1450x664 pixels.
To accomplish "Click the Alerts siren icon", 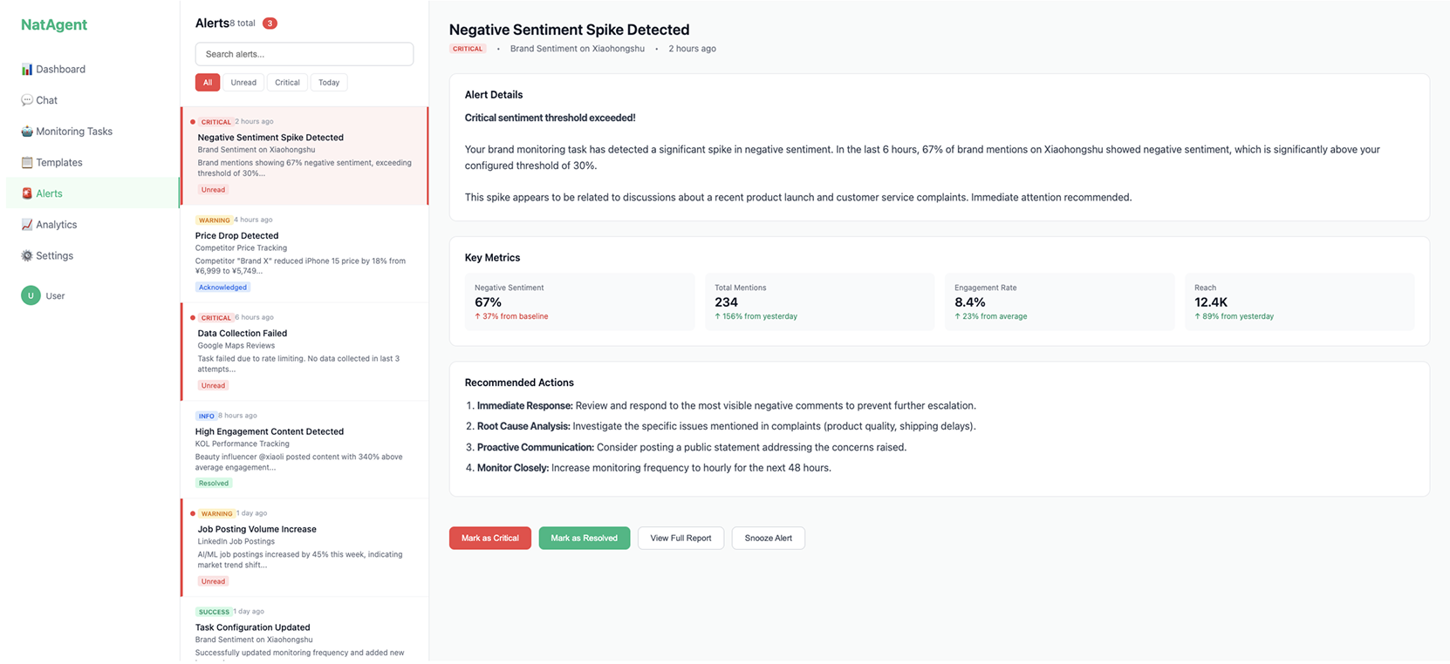I will click(x=27, y=193).
